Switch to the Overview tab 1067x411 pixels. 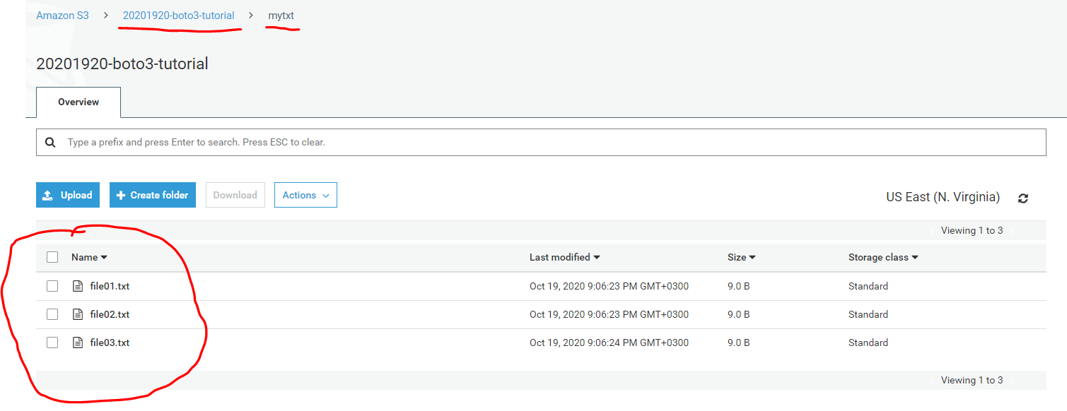[x=78, y=102]
